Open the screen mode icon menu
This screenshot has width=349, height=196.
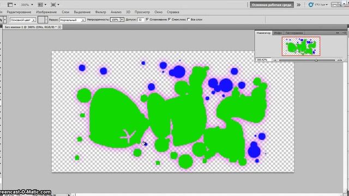click(55, 4)
